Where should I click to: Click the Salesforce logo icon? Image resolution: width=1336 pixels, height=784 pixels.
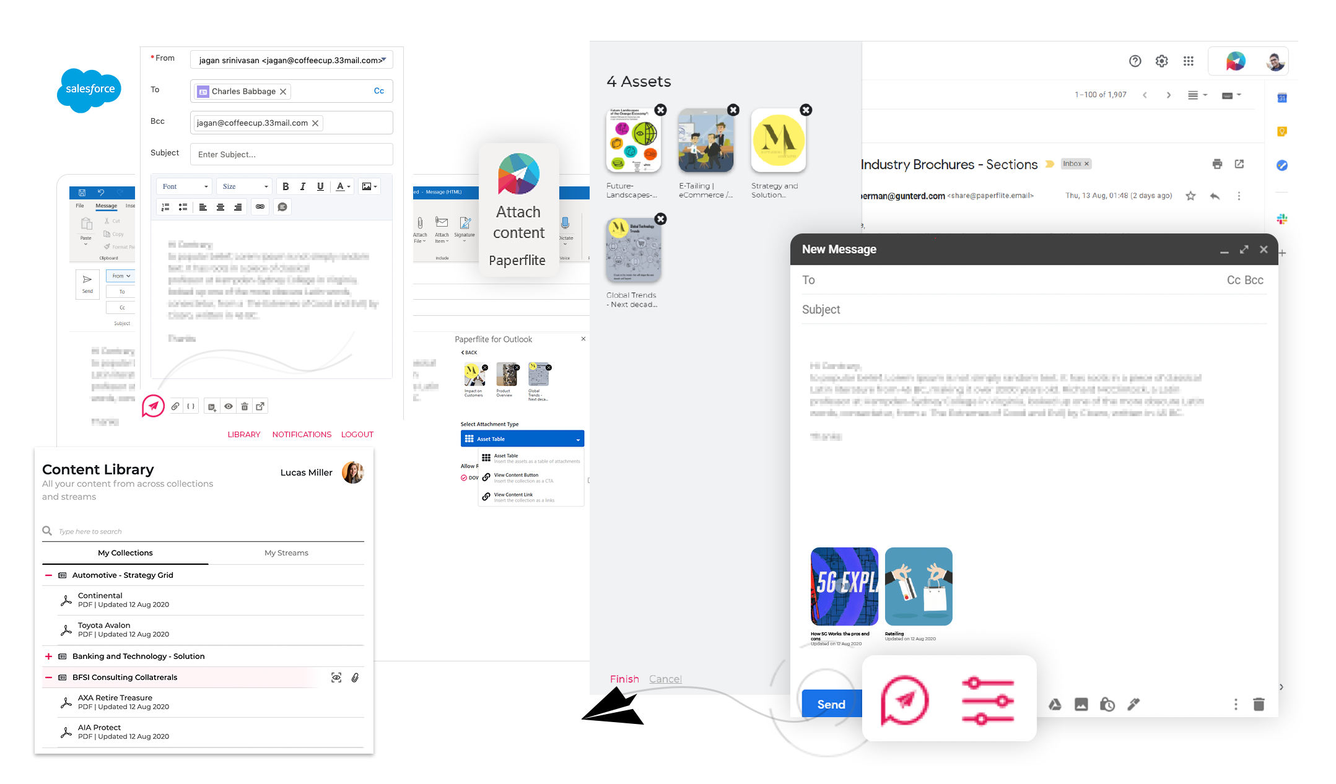pos(89,89)
